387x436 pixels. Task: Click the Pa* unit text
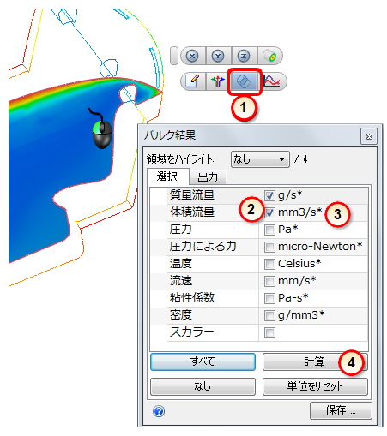click(x=288, y=230)
